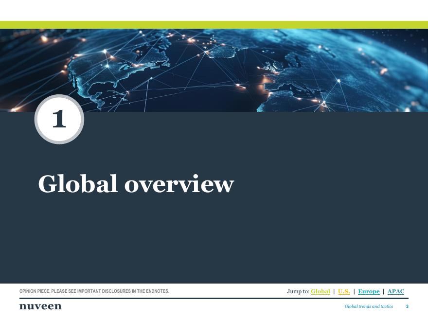Follow the Europe jump link
The width and height of the screenshot is (428, 321).
click(x=369, y=291)
